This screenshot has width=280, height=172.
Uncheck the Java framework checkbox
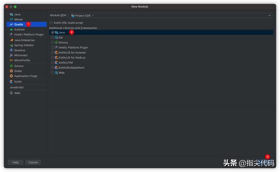click(x=52, y=32)
